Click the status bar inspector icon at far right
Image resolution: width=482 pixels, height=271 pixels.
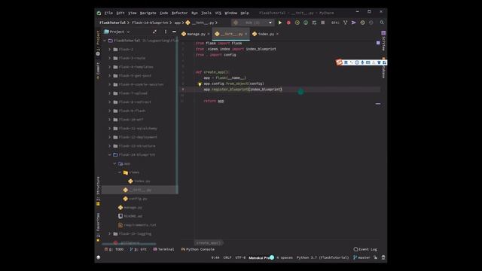(x=383, y=257)
